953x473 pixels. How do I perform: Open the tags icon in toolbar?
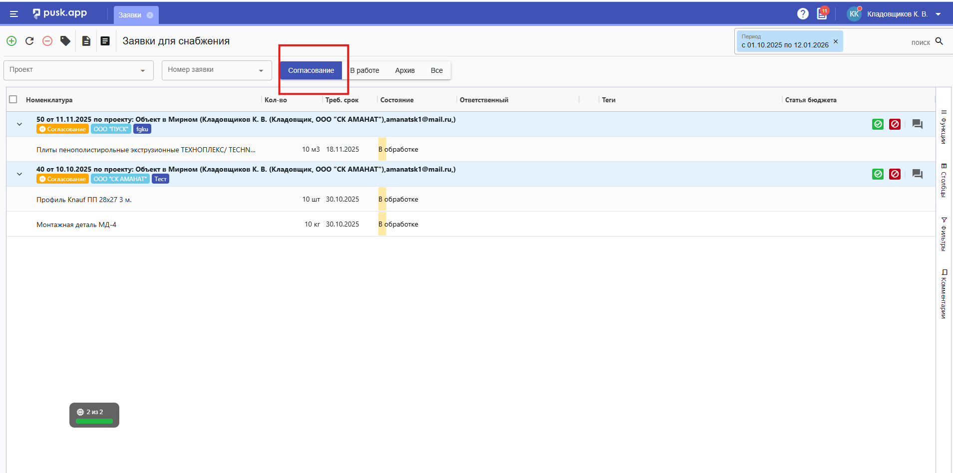point(65,41)
